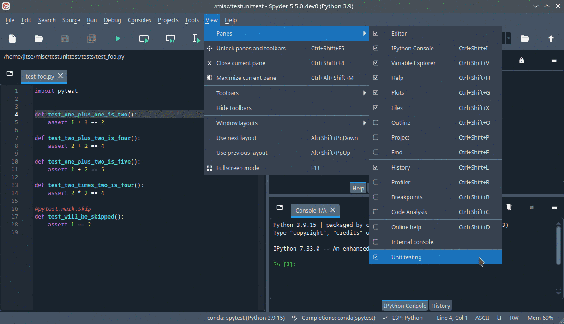The width and height of the screenshot is (564, 324).
Task: Open a file from the toolbar
Action: [39, 39]
